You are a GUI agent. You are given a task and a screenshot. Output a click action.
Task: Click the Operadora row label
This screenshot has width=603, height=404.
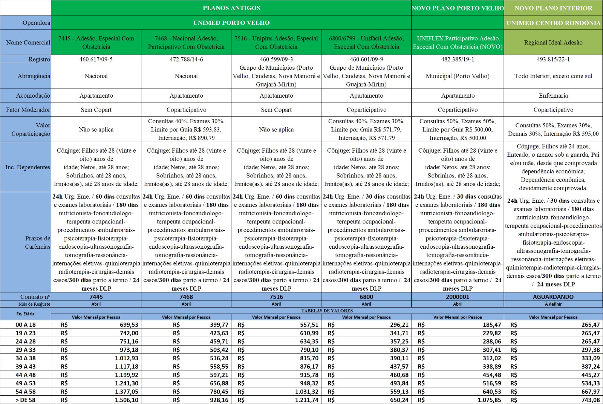(x=26, y=23)
